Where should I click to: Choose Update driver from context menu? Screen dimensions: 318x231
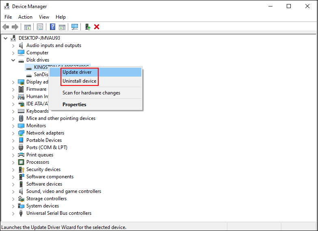[95, 72]
